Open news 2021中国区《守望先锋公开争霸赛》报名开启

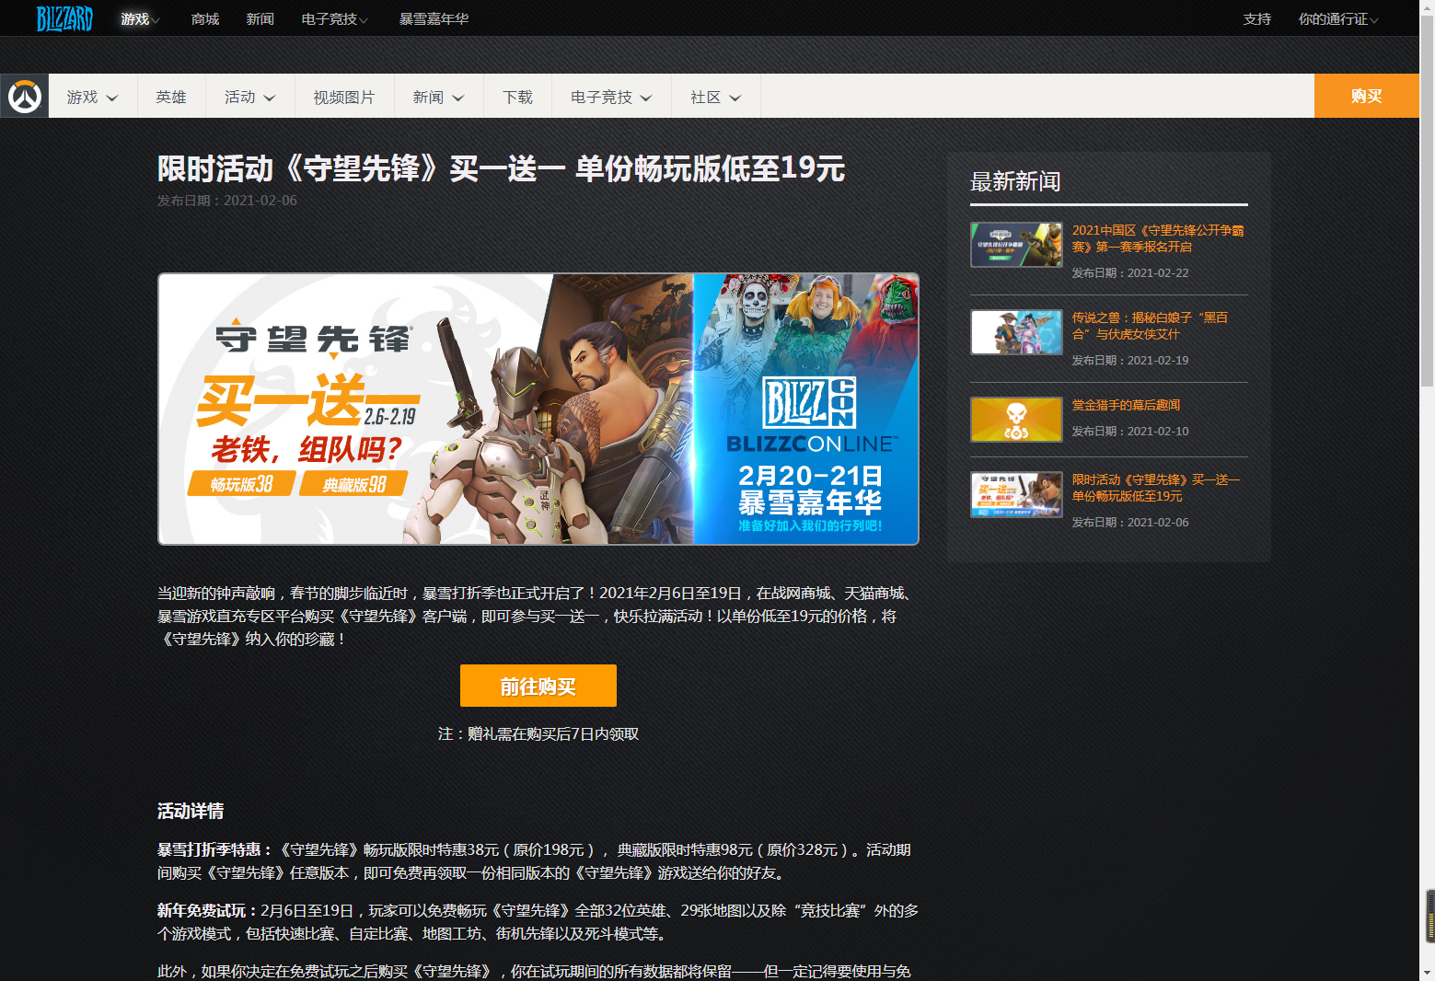pyautogui.click(x=1158, y=238)
